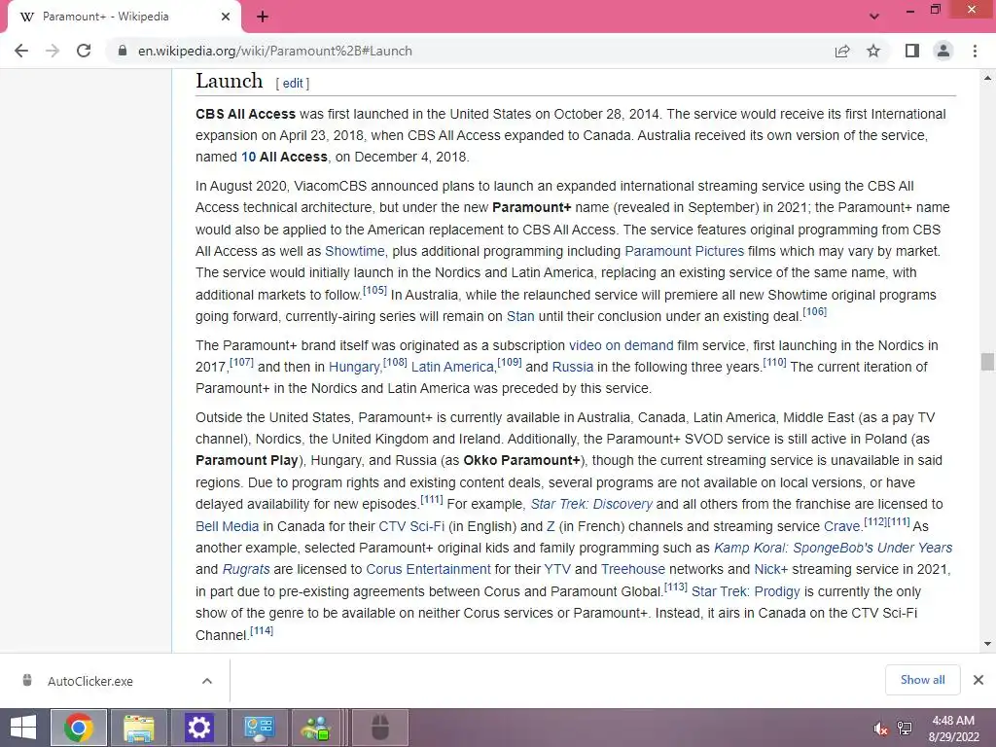Share this page icon in address bar
The image size is (996, 747).
click(842, 51)
